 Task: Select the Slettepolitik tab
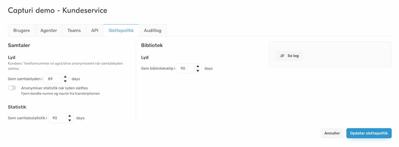121,31
